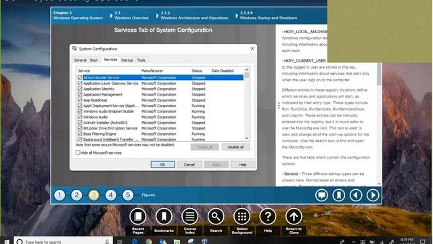Open the Course Index icon
Viewport: 433px width, 244px height.
tap(189, 216)
